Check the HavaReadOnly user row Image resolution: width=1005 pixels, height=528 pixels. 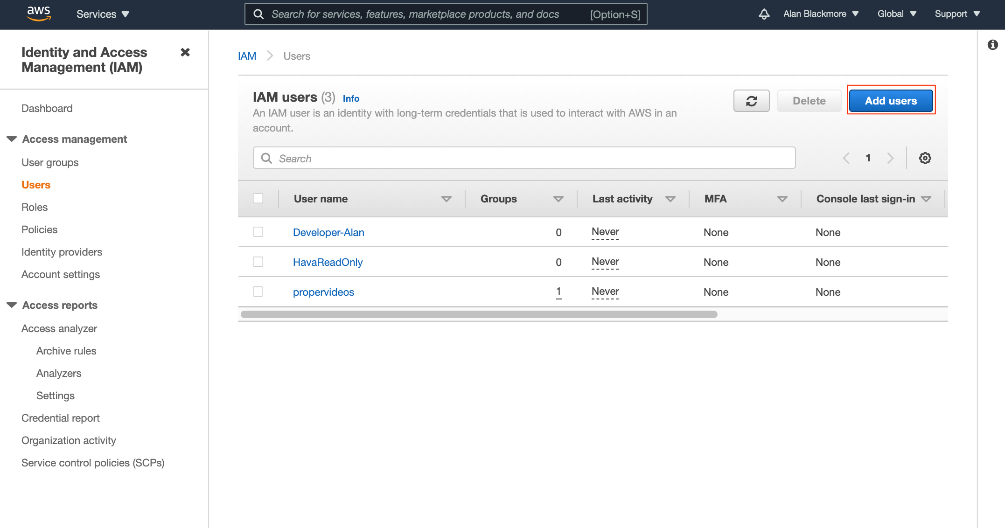(258, 262)
